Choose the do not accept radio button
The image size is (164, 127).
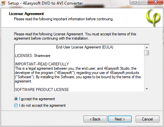pos(16,105)
